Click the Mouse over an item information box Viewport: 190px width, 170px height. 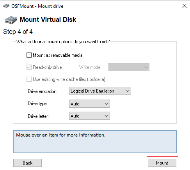[x=95, y=142]
